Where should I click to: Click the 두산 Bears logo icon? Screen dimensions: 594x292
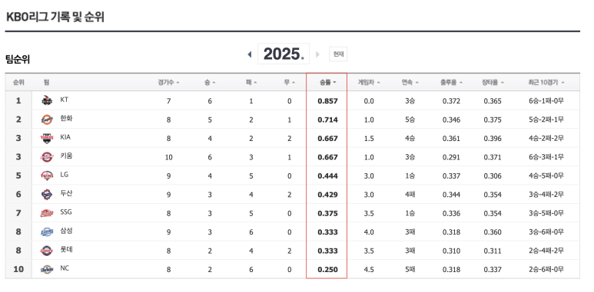point(47,195)
